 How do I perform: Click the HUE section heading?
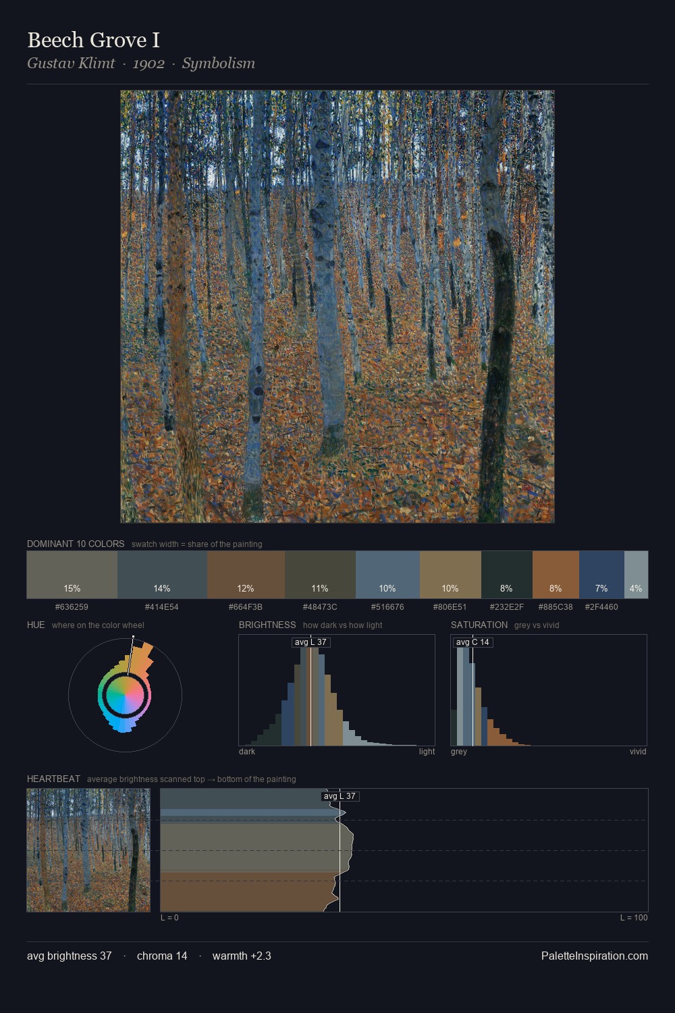coord(36,625)
